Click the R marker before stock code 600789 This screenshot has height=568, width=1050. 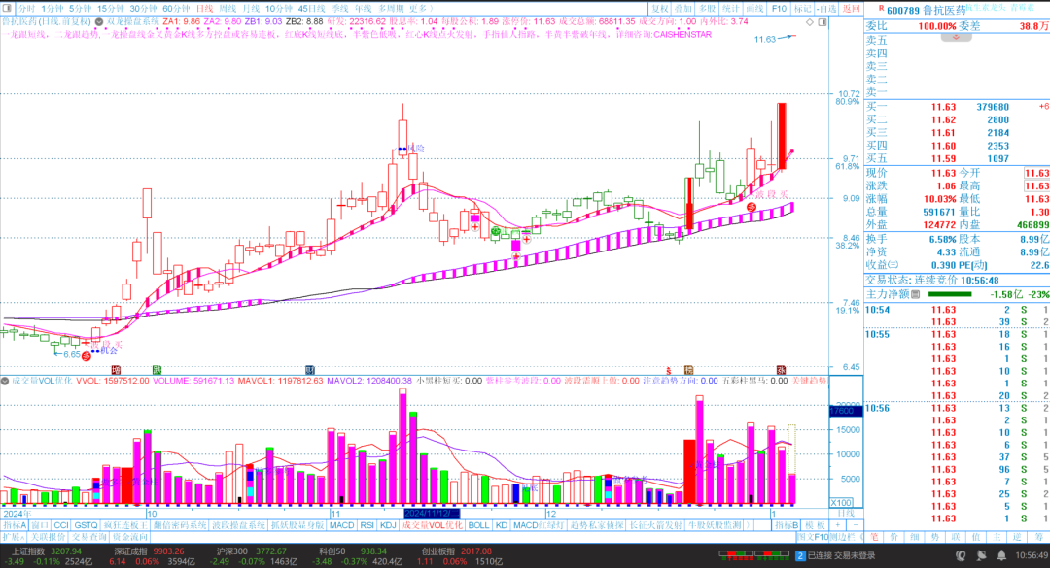coord(881,10)
